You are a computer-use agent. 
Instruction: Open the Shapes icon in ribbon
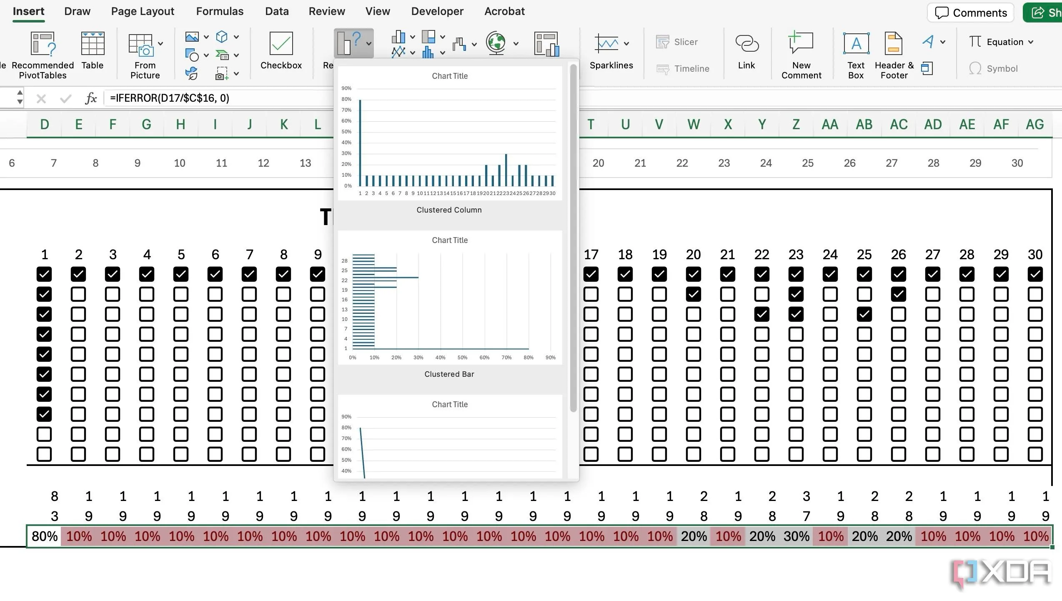pos(192,55)
